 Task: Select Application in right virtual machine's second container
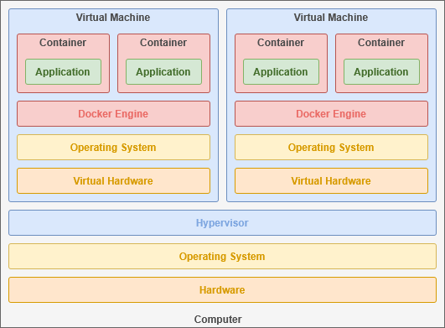tap(381, 71)
